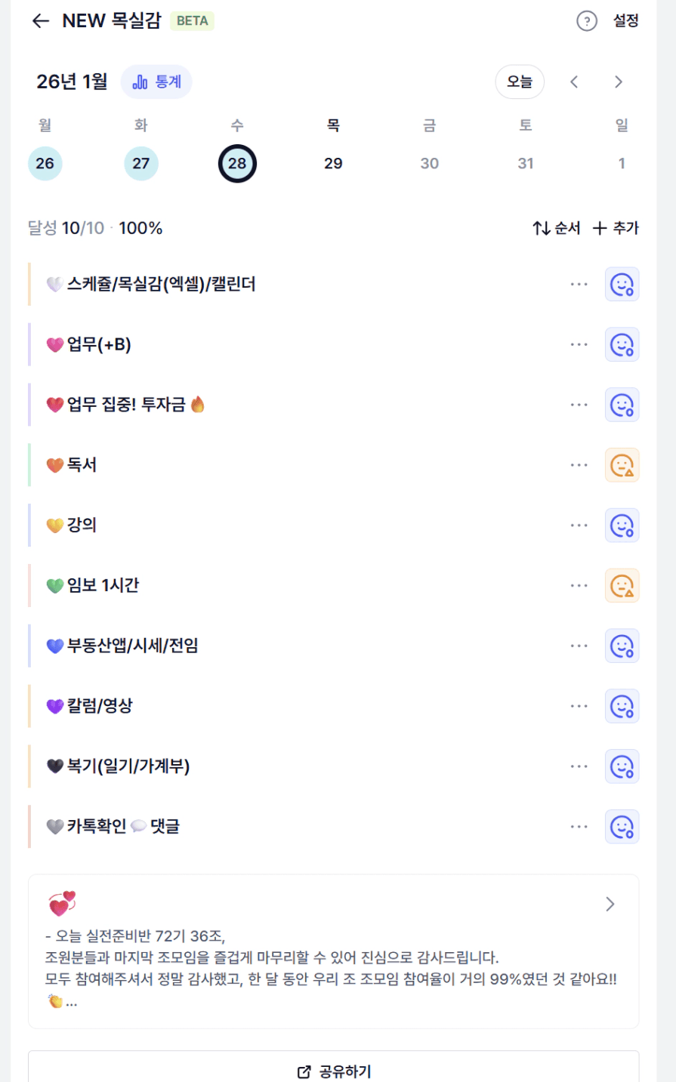Select Monday the 26th
The width and height of the screenshot is (676, 1082).
45,163
